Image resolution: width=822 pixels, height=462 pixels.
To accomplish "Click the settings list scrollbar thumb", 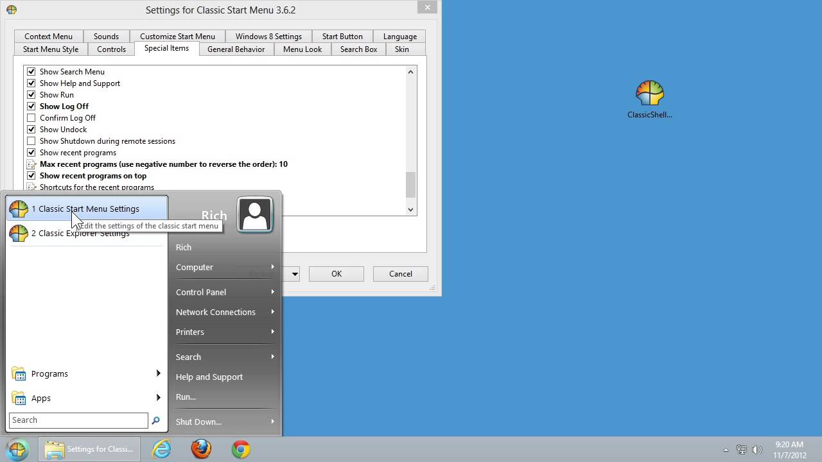I will 411,185.
